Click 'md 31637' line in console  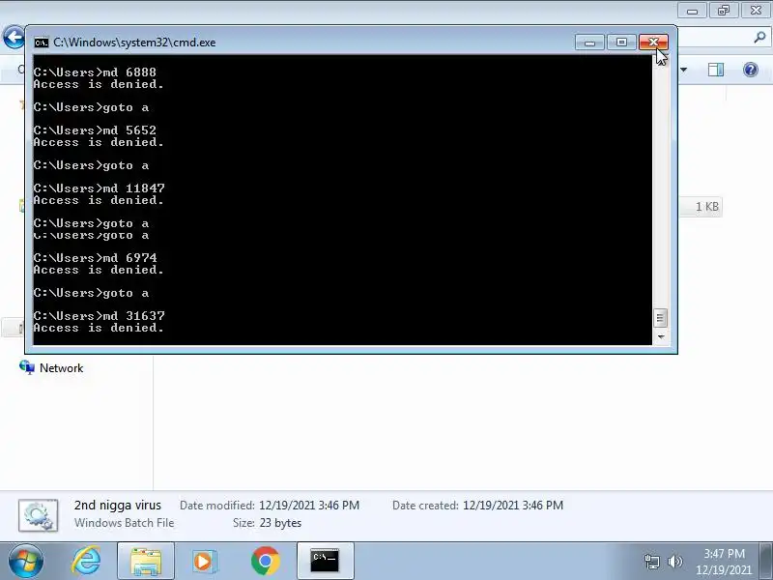click(x=100, y=316)
